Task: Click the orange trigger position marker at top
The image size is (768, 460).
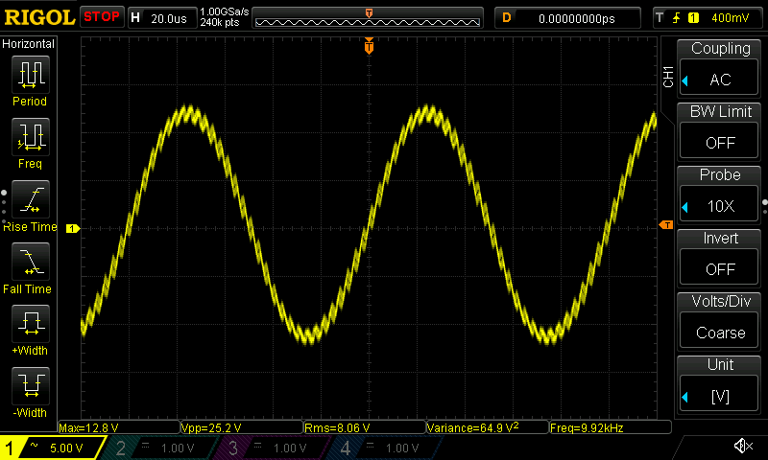Action: [x=369, y=46]
